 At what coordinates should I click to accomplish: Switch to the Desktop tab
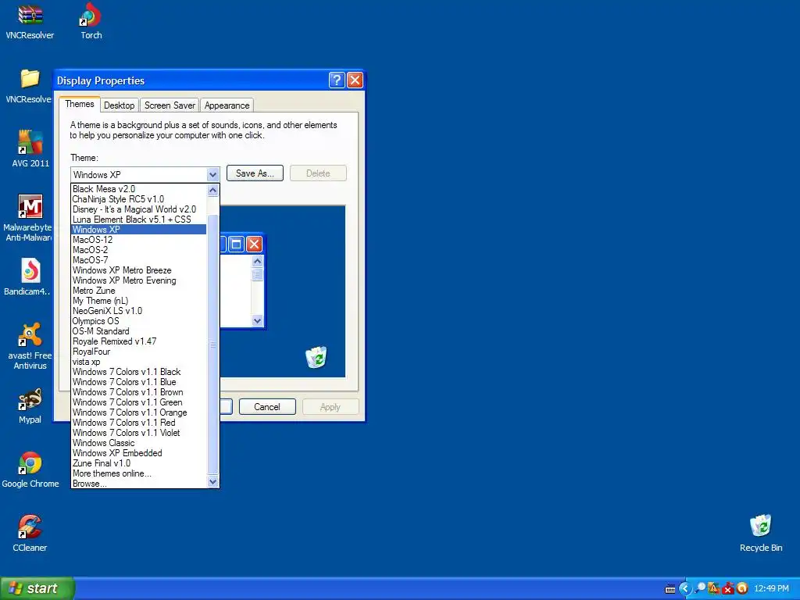pos(119,105)
